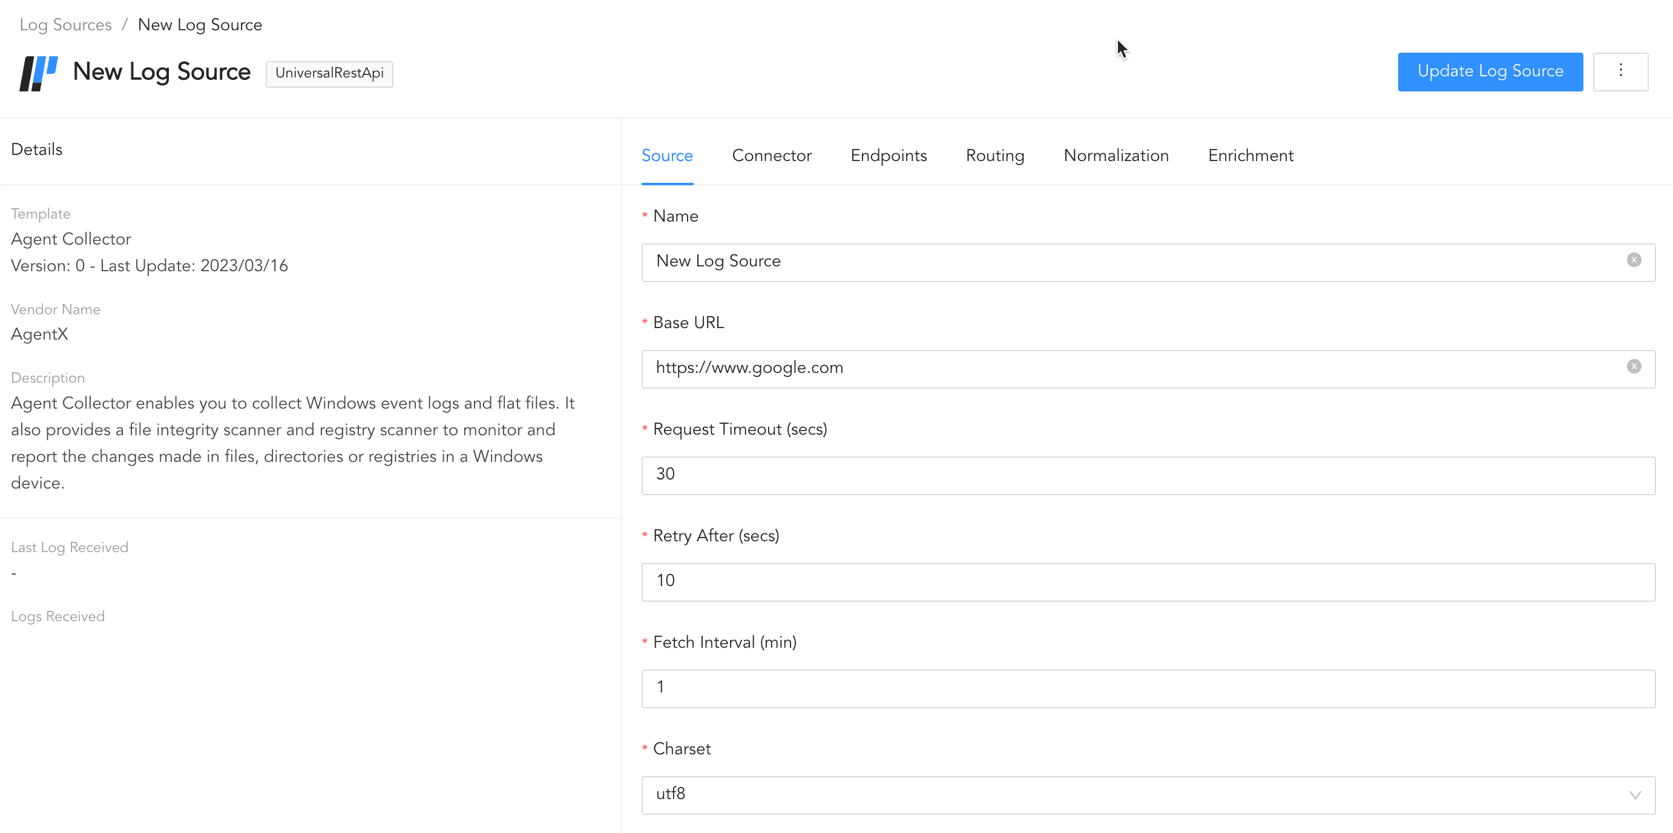Click the UniversalRestApi tag badge
1673x833 pixels.
click(x=329, y=73)
